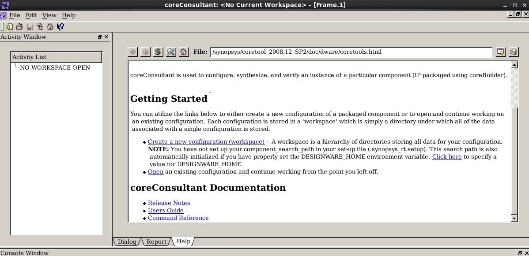Print the help page with printer icon
This screenshot has height=256, width=529.
[513, 52]
